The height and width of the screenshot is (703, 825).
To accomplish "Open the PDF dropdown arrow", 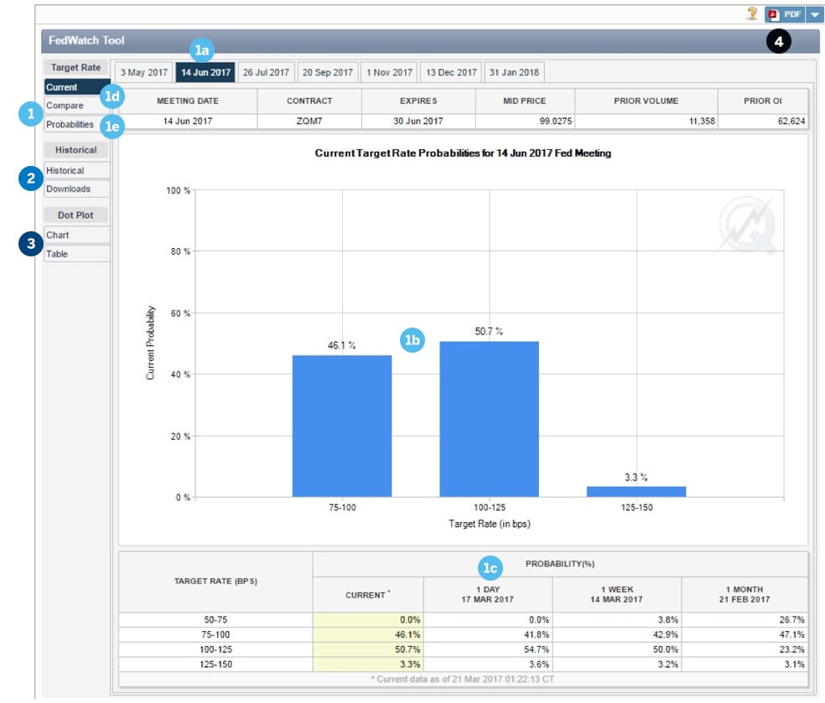I will [x=815, y=14].
